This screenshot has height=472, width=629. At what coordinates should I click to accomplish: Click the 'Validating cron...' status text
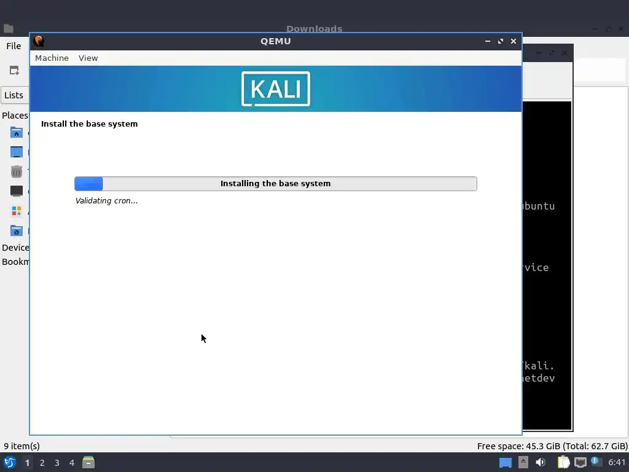[x=106, y=201]
